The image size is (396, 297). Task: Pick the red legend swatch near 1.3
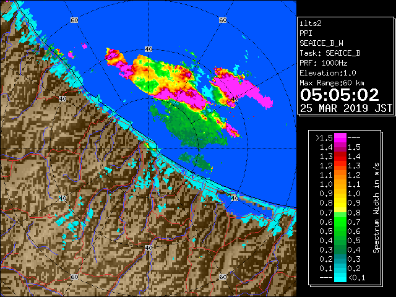click(340, 157)
